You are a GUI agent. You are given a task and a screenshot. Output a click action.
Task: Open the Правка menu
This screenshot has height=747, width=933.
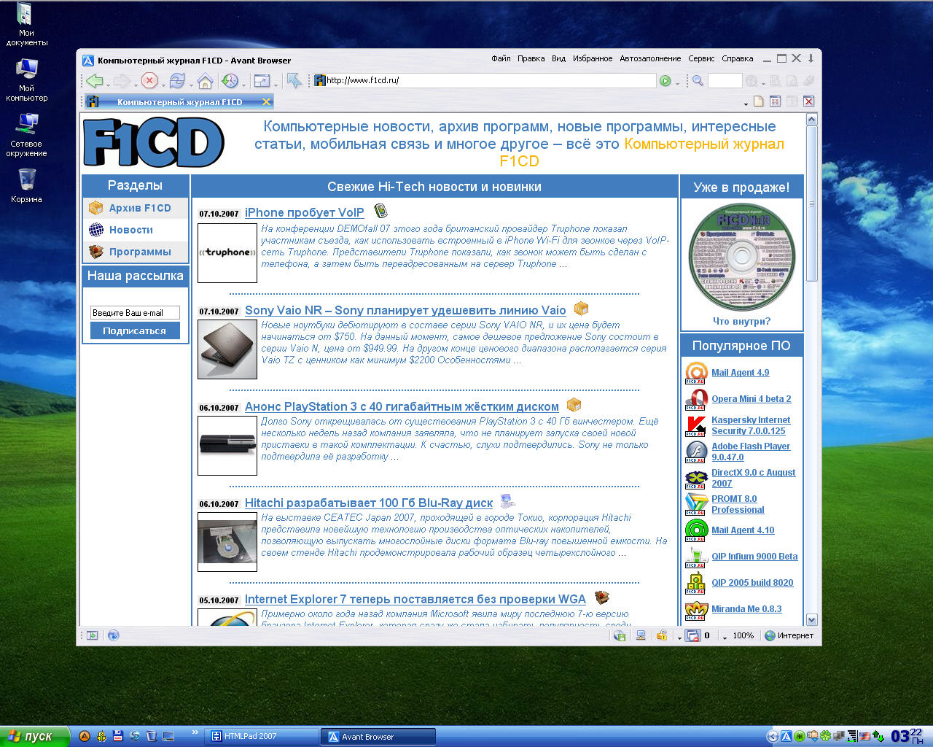[x=531, y=58]
